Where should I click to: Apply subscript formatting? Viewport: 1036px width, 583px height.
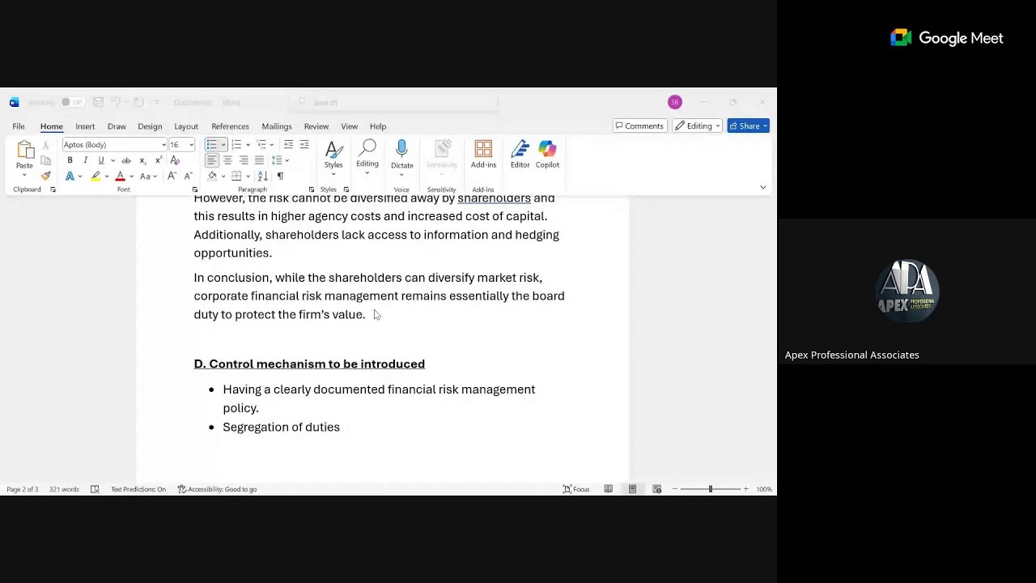pyautogui.click(x=142, y=160)
